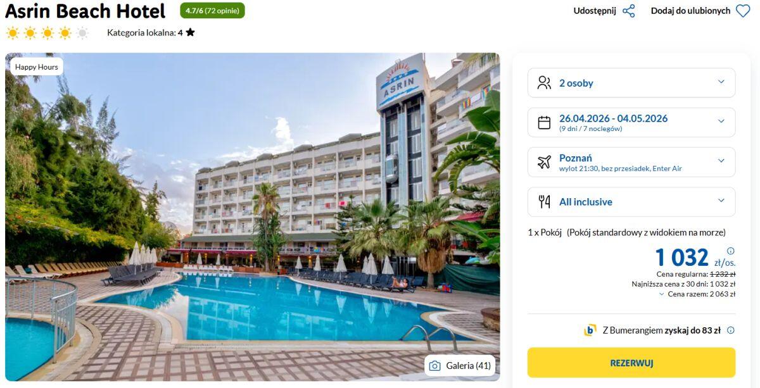
Task: Click the Asrin hotel pool photo
Action: pos(253,217)
